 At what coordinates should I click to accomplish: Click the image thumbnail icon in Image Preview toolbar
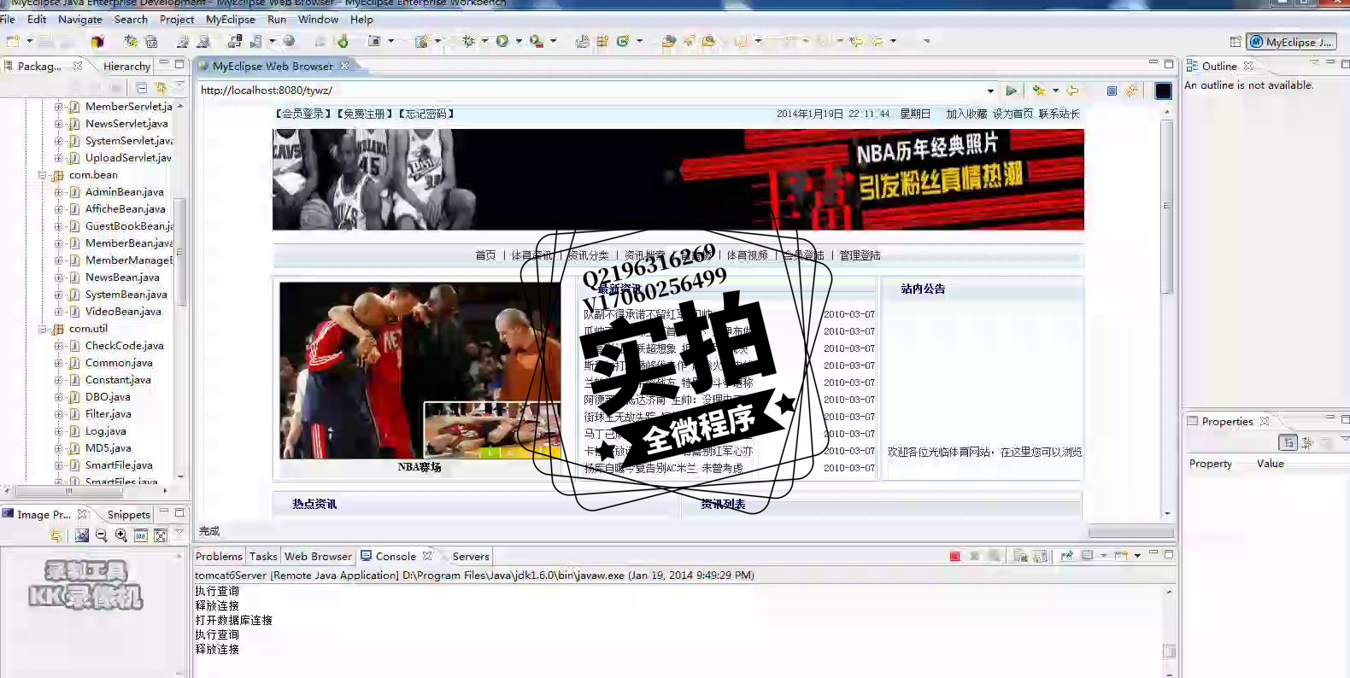(x=82, y=535)
